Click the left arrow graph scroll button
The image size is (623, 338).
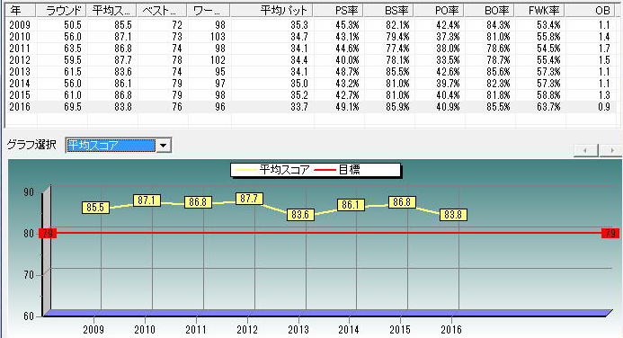tap(585, 150)
